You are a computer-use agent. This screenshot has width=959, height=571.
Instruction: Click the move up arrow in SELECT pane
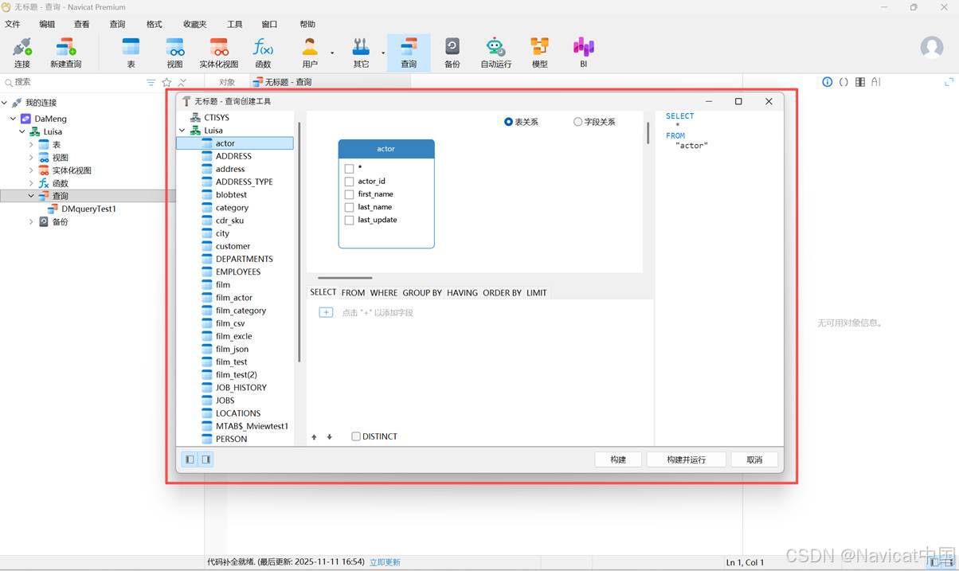(314, 436)
